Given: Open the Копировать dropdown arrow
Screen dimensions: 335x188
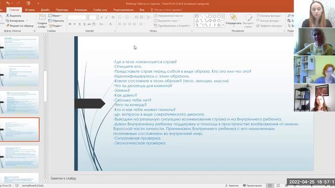Looking at the screenshot, I should click(27, 21).
